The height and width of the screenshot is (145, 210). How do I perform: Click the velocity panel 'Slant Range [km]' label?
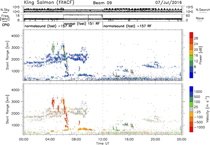[7, 109]
